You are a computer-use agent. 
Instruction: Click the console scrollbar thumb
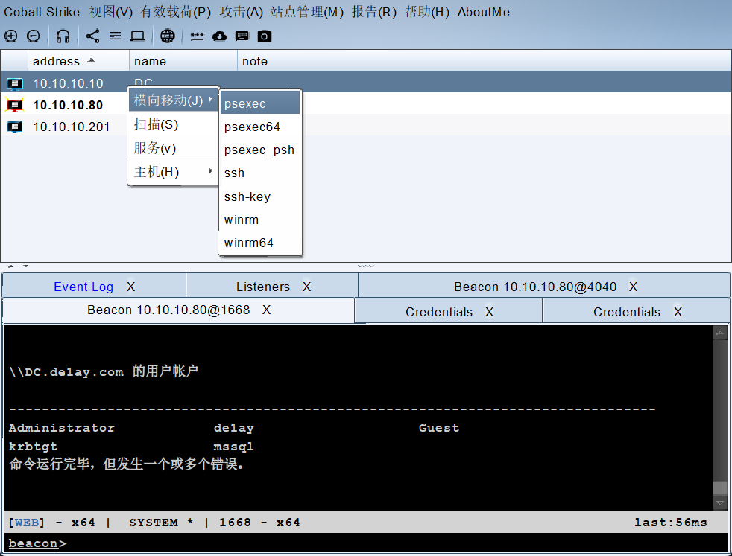(720, 488)
